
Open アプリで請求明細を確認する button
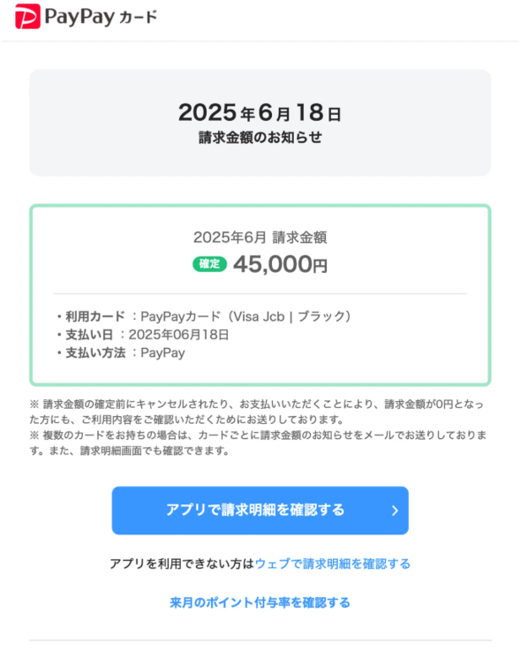click(260, 511)
